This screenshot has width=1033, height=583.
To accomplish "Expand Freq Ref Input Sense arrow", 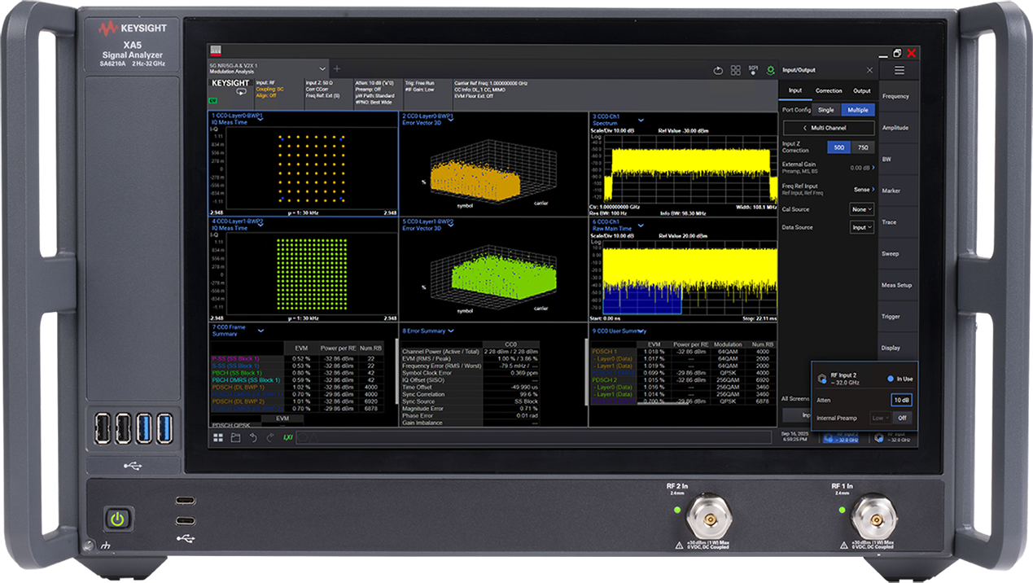I will (873, 188).
